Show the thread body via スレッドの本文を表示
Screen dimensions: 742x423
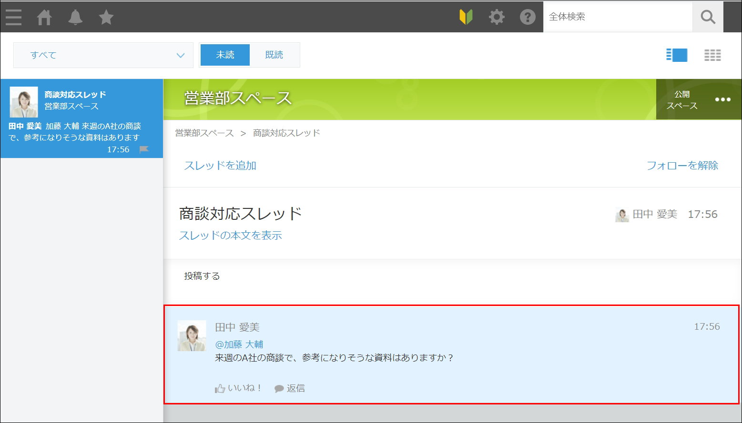click(230, 235)
